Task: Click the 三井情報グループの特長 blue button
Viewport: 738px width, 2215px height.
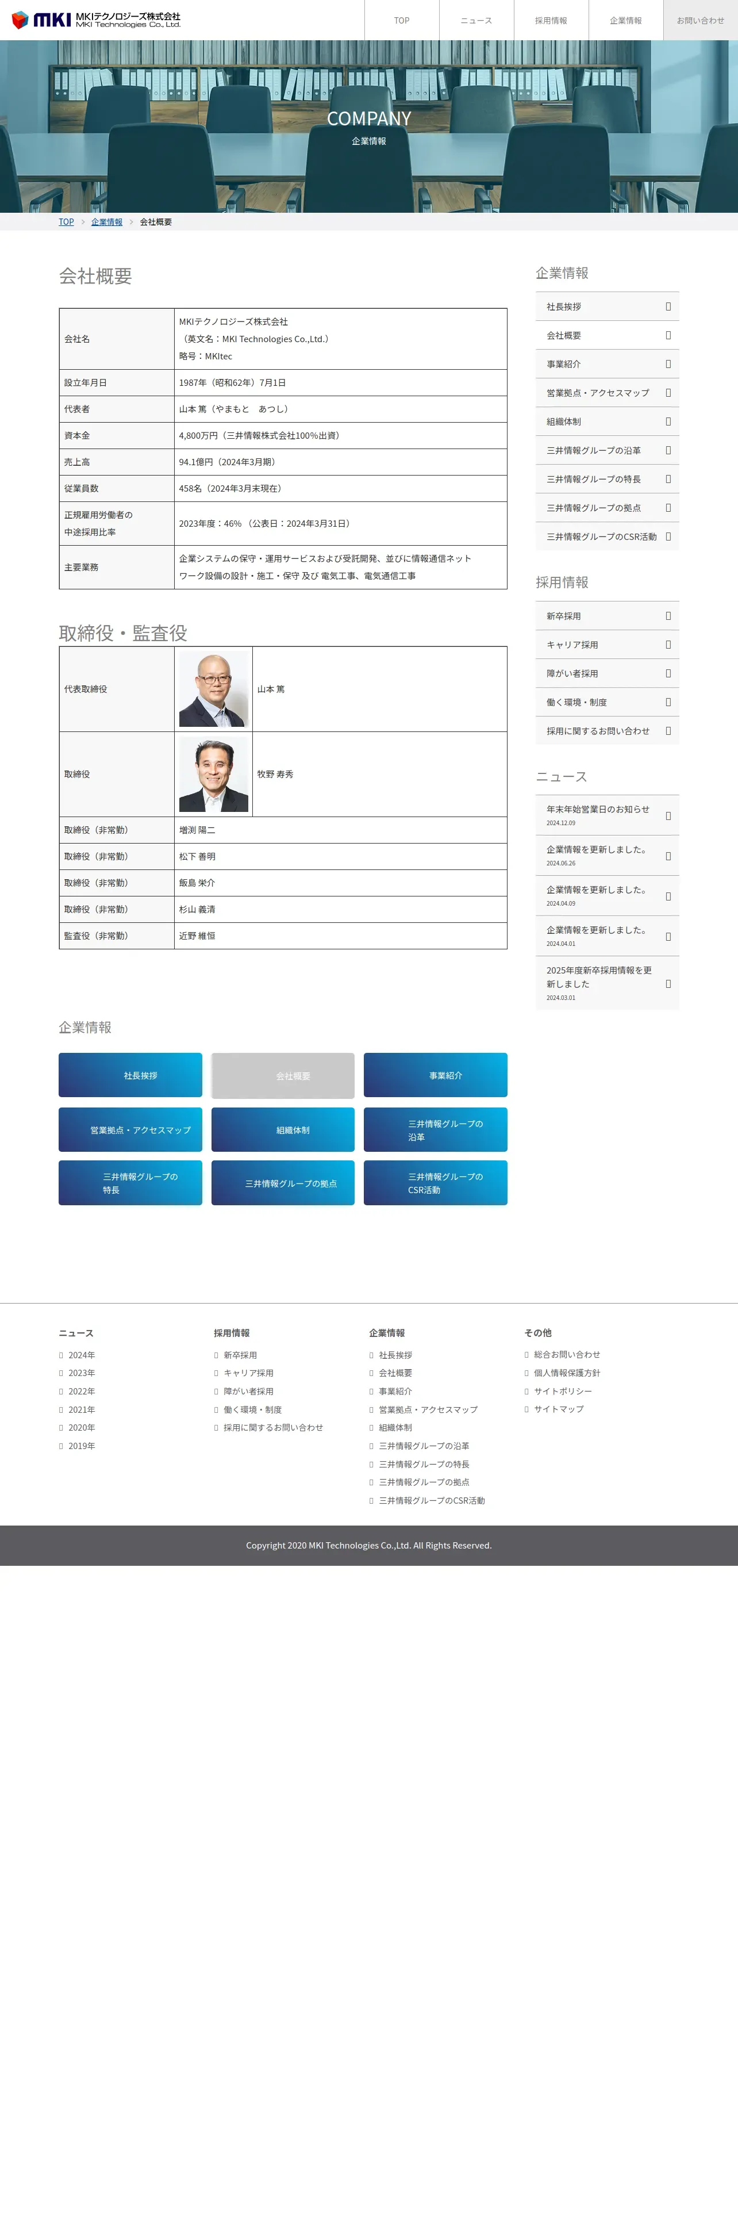Action: 130,1182
